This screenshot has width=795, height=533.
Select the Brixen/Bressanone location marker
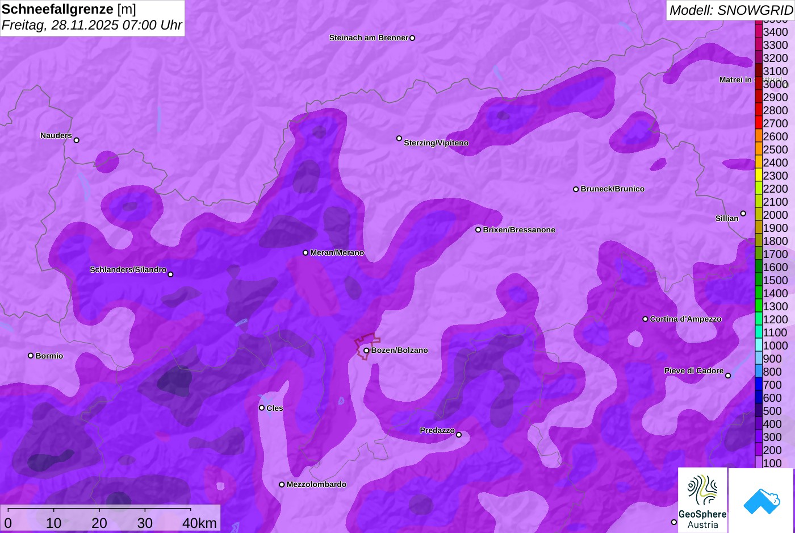[478, 230]
